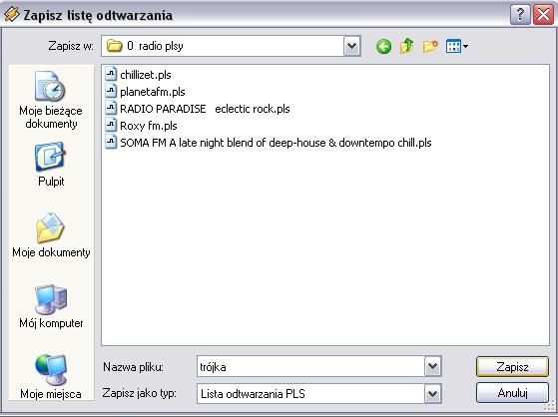This screenshot has width=558, height=417.
Task: Open the View menu icon
Action: coord(456,46)
